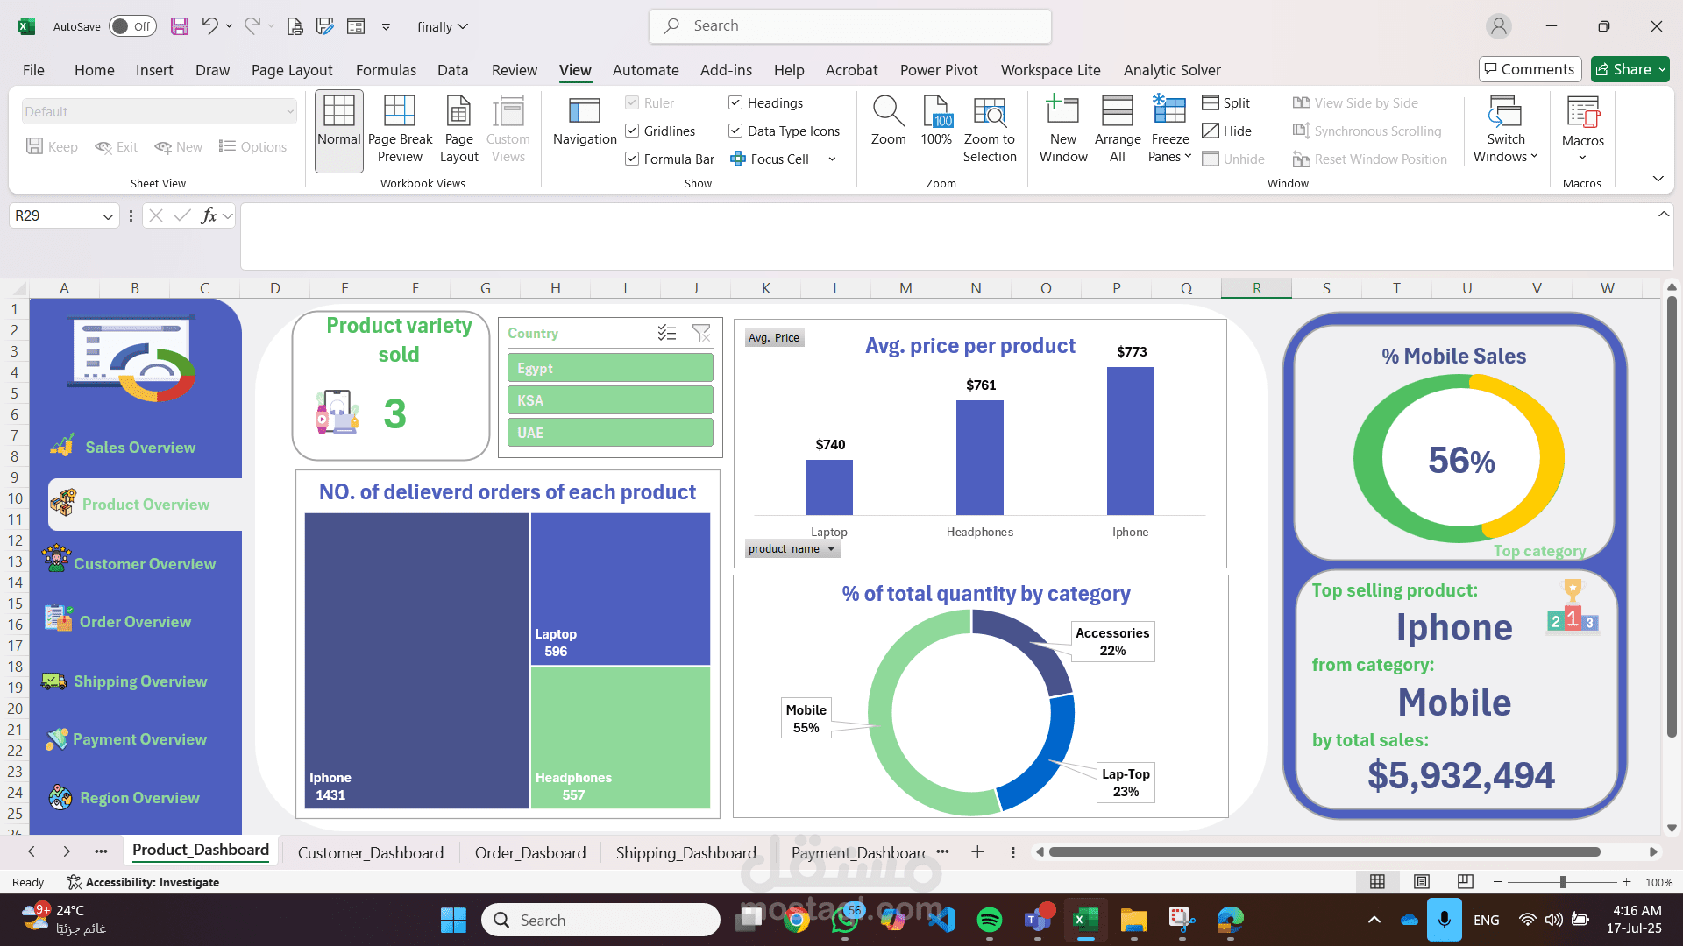Open Page Break Preview
This screenshot has height=946, width=1683.
tap(400, 131)
